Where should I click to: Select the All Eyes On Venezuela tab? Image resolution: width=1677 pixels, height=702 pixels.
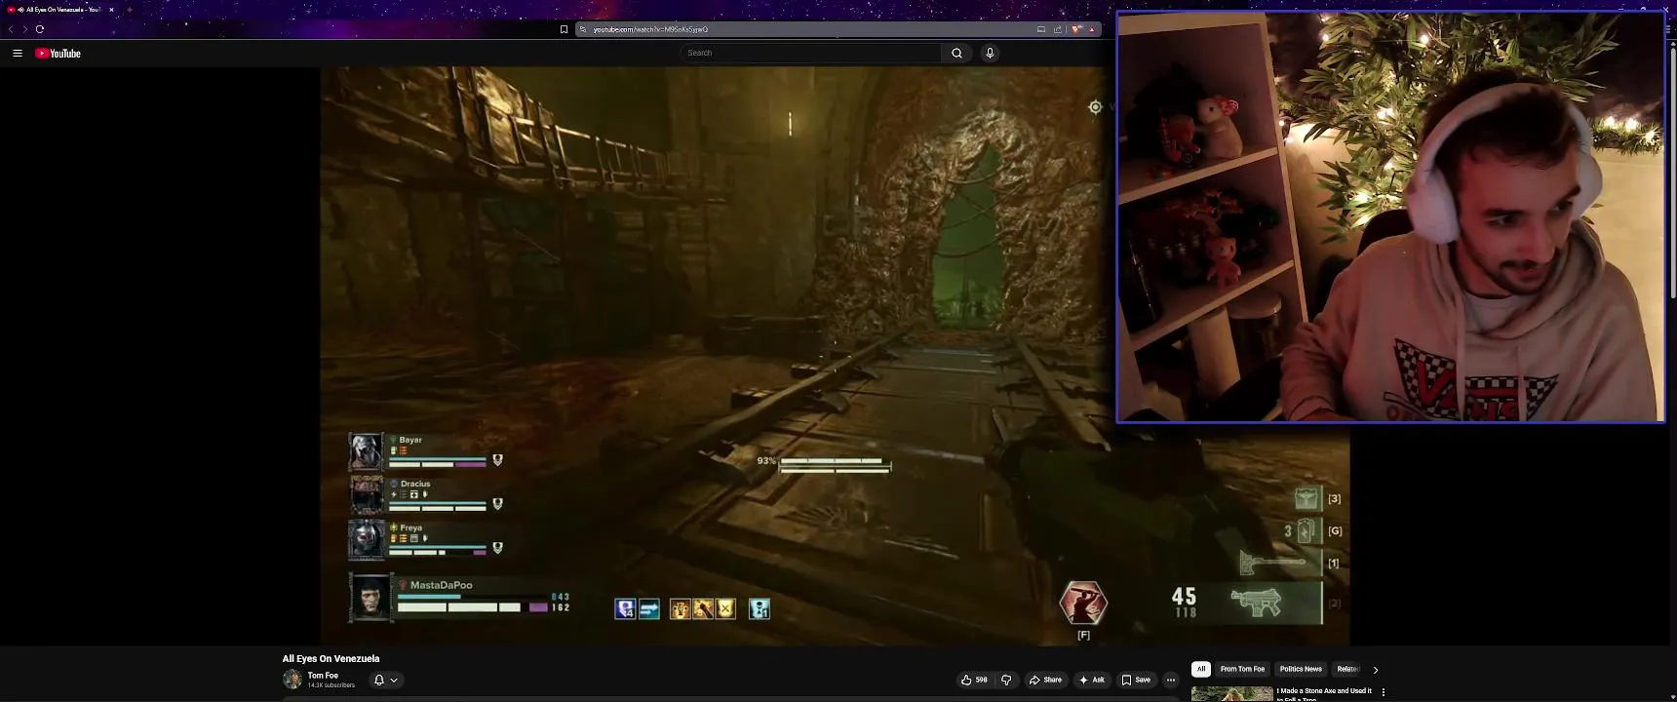pos(60,10)
